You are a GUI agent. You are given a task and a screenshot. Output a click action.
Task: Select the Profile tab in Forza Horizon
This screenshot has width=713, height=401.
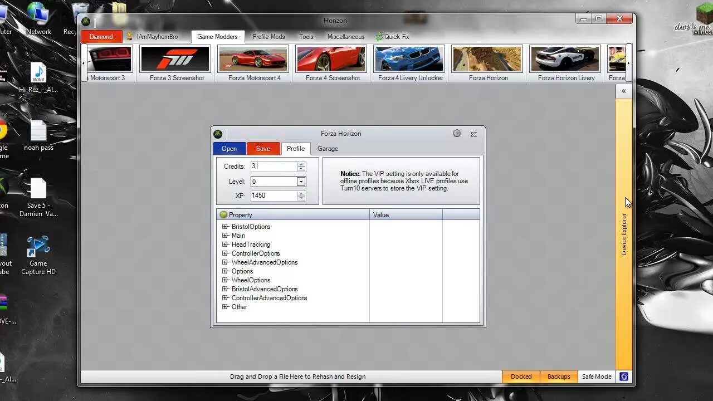(295, 149)
